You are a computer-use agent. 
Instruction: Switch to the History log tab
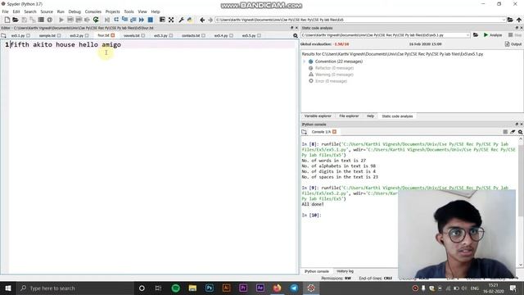(346, 271)
